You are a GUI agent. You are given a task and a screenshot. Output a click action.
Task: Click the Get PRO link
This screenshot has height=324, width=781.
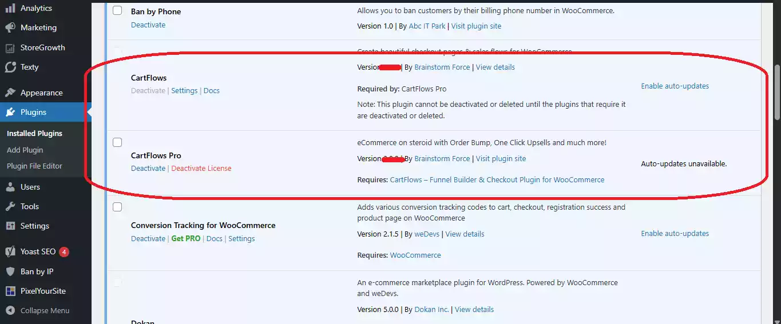186,238
